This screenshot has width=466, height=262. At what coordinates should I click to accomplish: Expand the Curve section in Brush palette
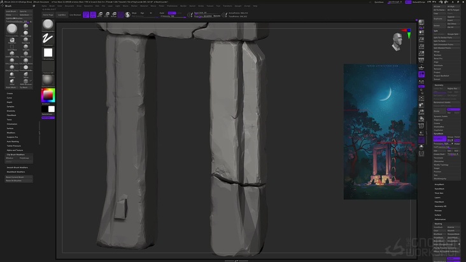pos(9,98)
